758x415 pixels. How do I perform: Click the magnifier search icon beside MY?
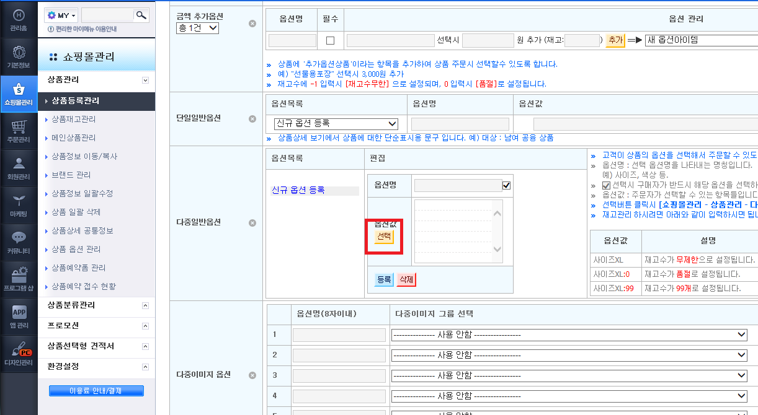pos(141,15)
